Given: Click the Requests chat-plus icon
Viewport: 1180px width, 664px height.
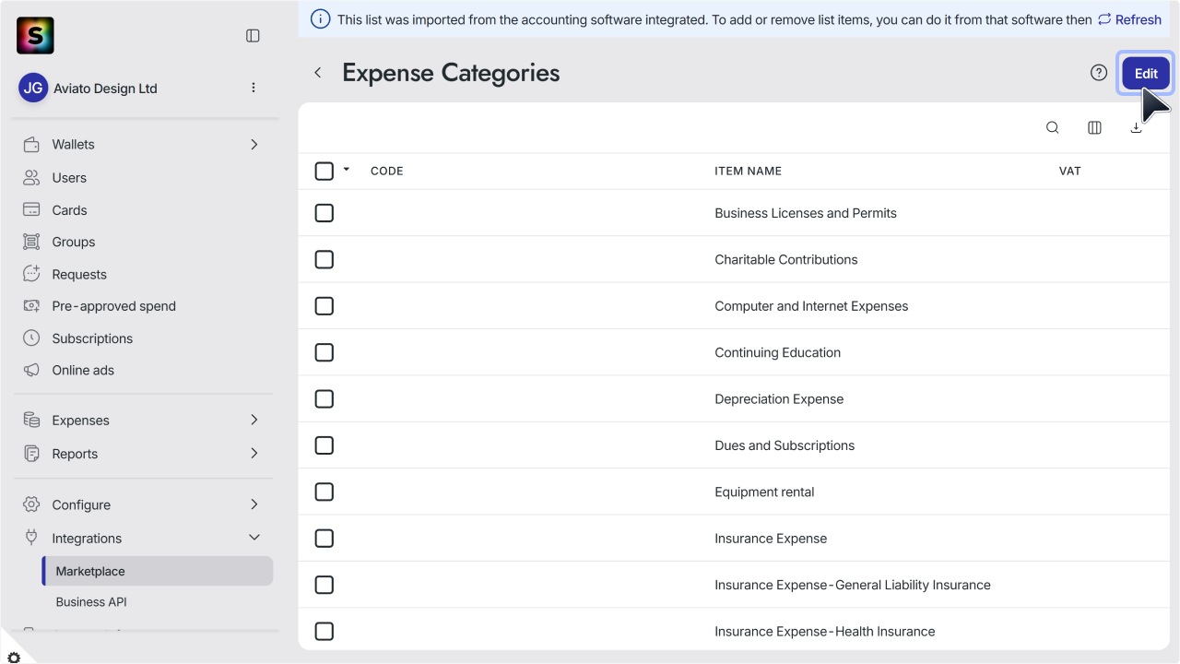Looking at the screenshot, I should [x=31, y=274].
